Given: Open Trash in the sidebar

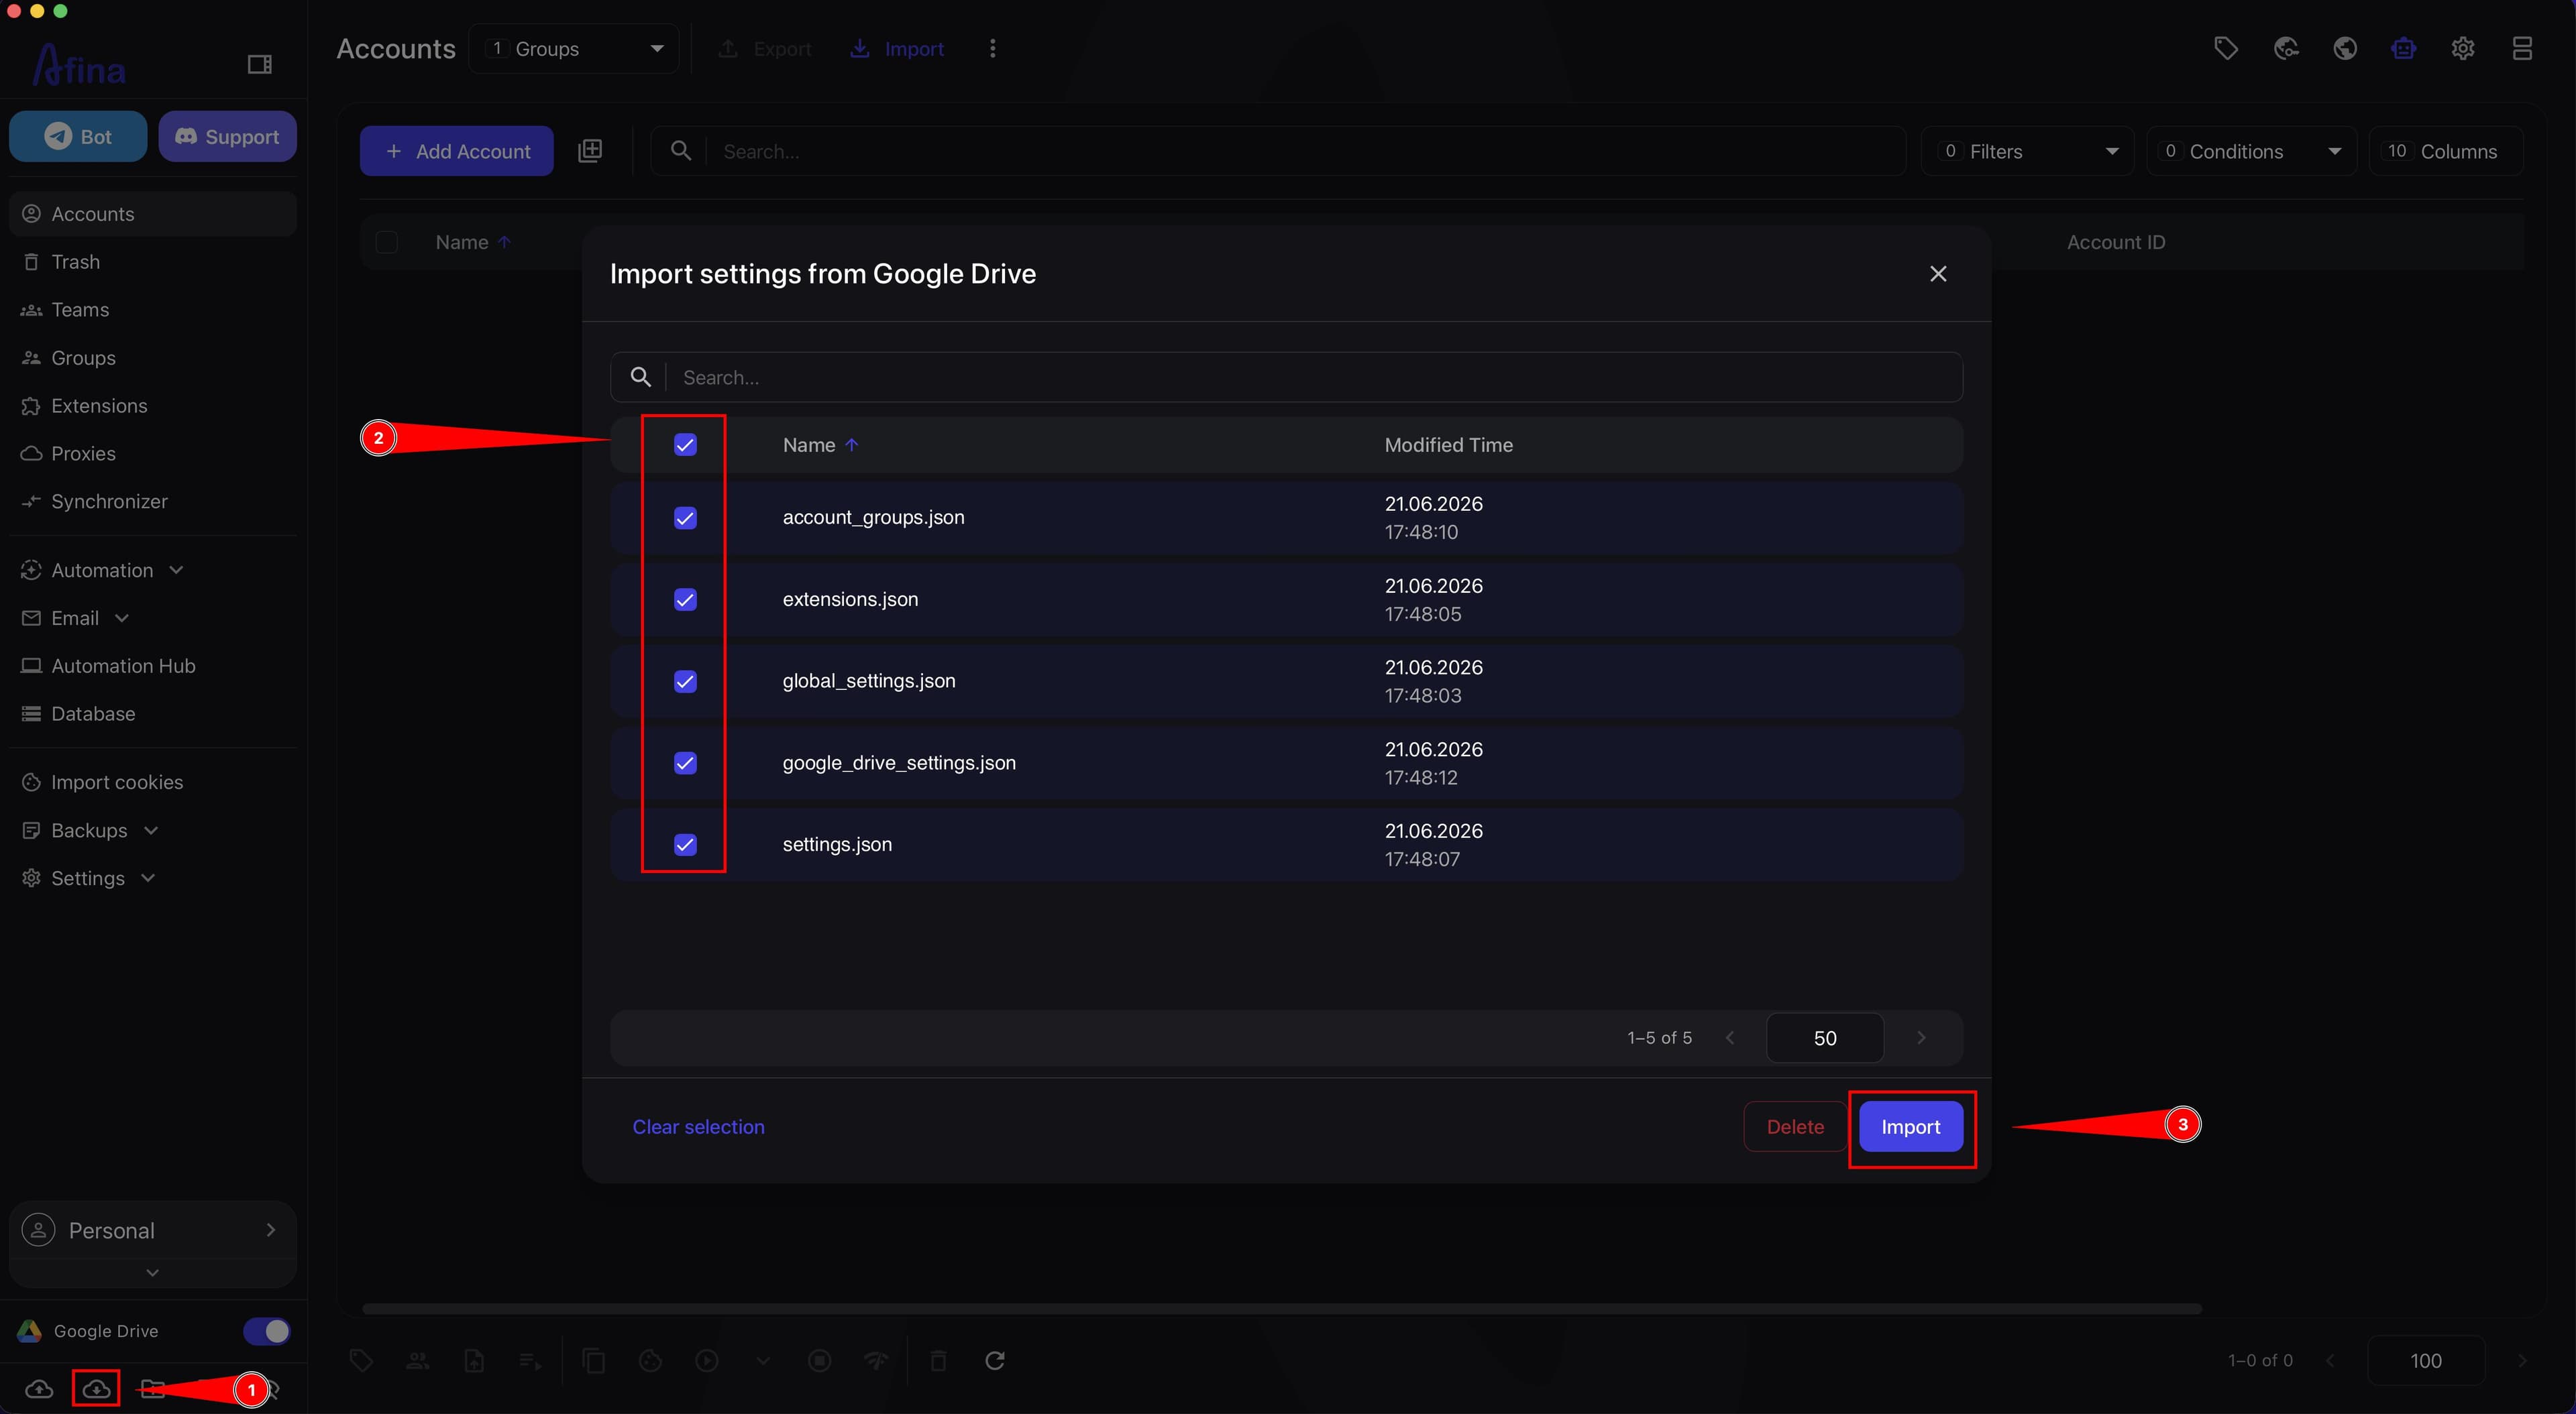Looking at the screenshot, I should click(x=153, y=262).
